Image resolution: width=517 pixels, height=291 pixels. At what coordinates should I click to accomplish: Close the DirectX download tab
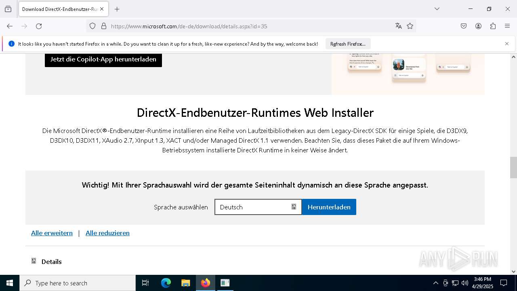tap(102, 9)
